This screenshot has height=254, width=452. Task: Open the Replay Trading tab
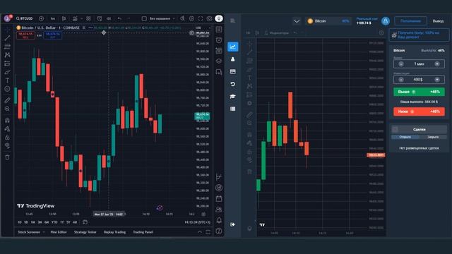[x=114, y=232]
